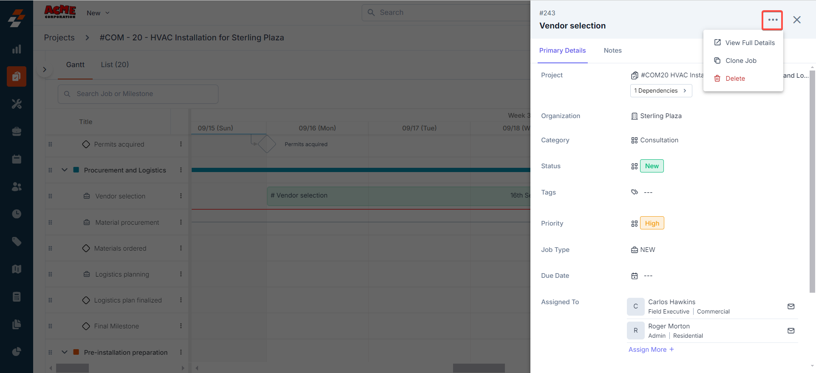Open the team members sidebar icon
The image size is (816, 373).
[17, 186]
